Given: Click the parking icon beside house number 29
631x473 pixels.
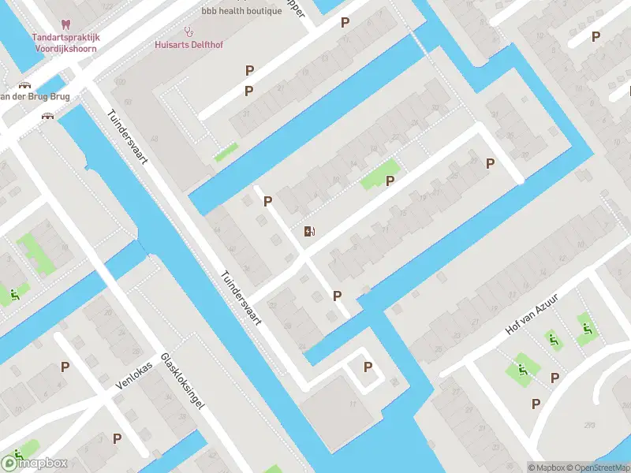Looking at the screenshot, I should (490, 163).
